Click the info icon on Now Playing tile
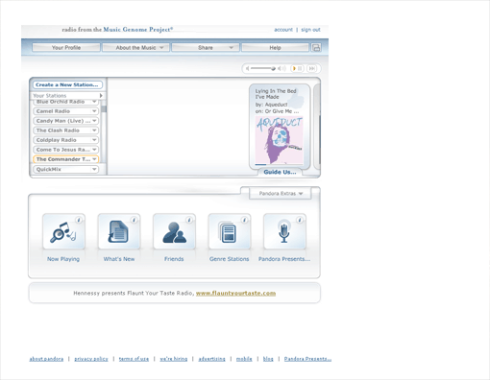 pos(79,220)
